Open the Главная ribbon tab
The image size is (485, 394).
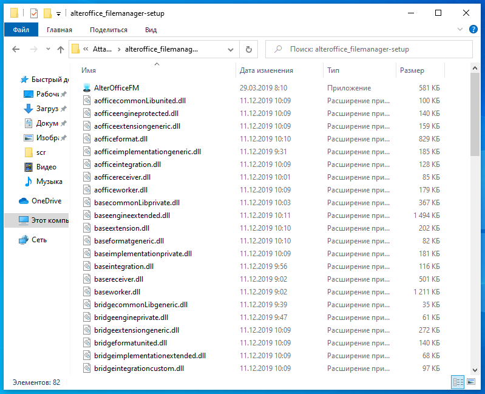click(59, 30)
